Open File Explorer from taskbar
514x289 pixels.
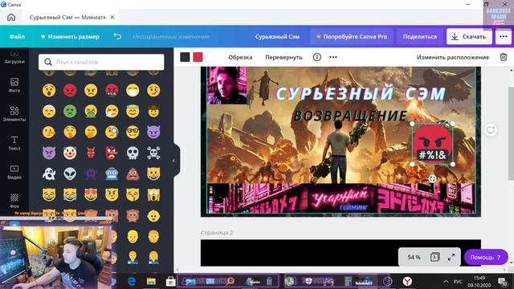click(151, 281)
